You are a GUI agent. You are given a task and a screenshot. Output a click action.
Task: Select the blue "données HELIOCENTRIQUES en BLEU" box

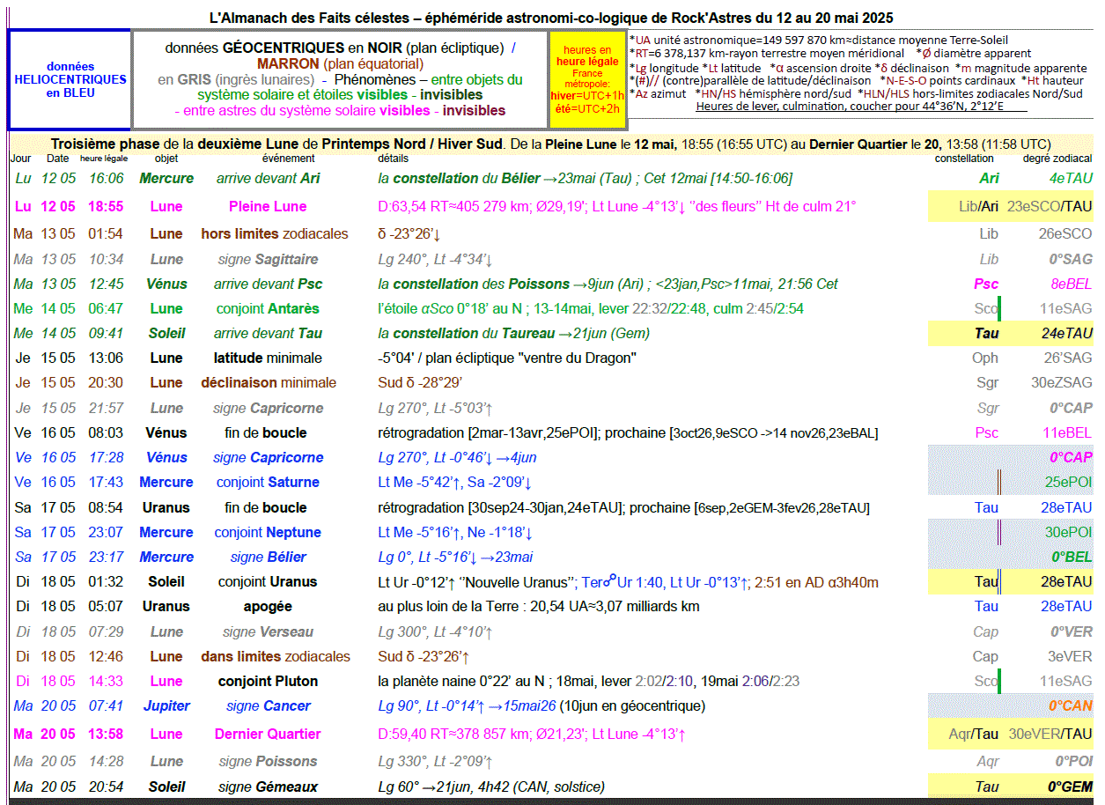[70, 79]
